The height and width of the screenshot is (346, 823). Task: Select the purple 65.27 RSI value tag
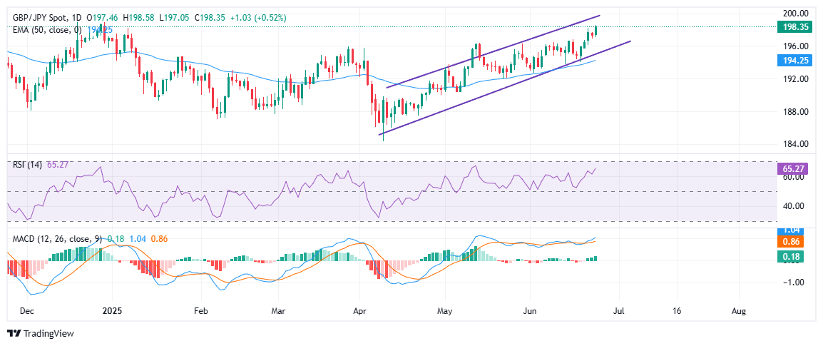point(792,168)
